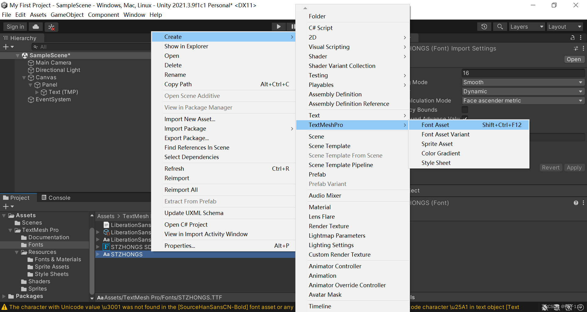Toggle the Bounds checkbox
This screenshot has height=312, width=587.
tap(465, 110)
